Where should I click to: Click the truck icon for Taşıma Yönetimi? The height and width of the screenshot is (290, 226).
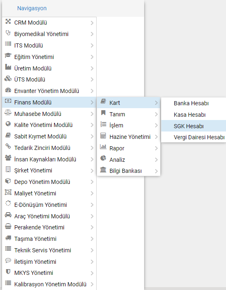(8, 238)
